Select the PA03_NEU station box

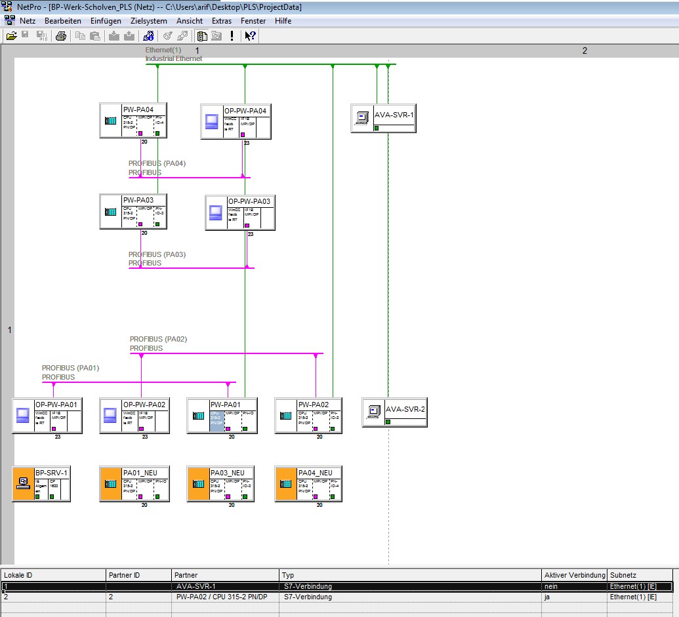pos(220,484)
